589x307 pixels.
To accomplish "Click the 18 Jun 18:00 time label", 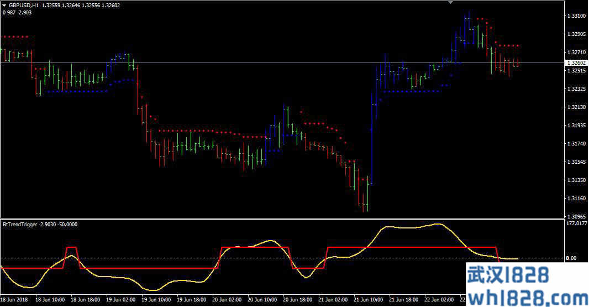I will pyautogui.click(x=85, y=299).
